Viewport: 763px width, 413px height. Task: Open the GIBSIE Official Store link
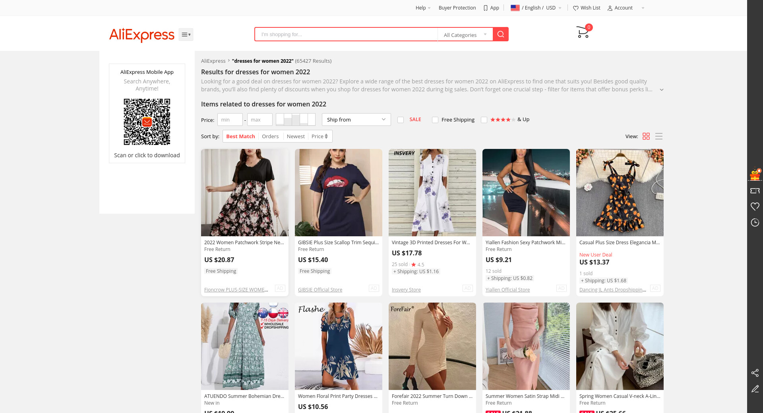pyautogui.click(x=320, y=290)
